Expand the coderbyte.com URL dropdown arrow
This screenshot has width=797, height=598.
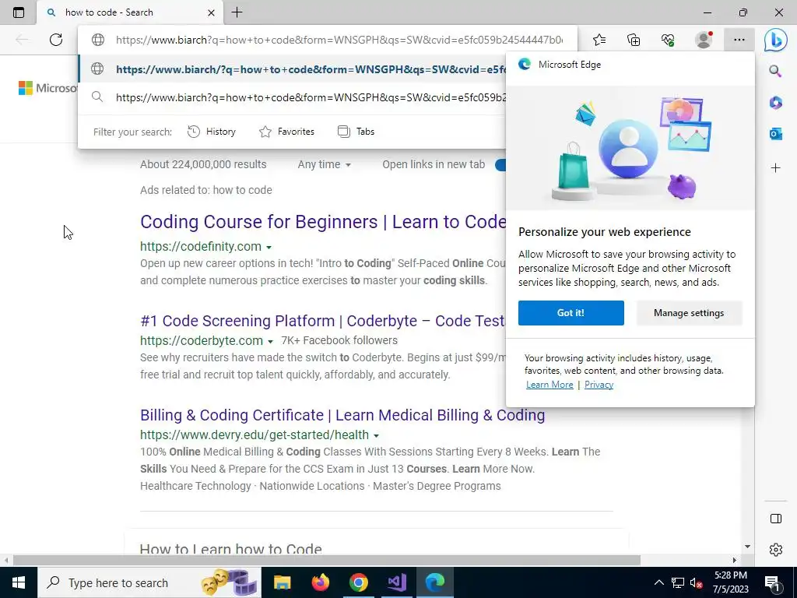[x=270, y=341]
